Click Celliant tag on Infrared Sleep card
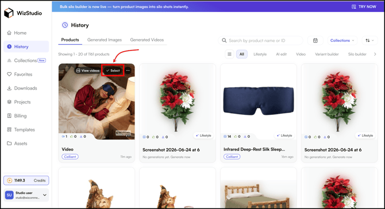 [232, 157]
